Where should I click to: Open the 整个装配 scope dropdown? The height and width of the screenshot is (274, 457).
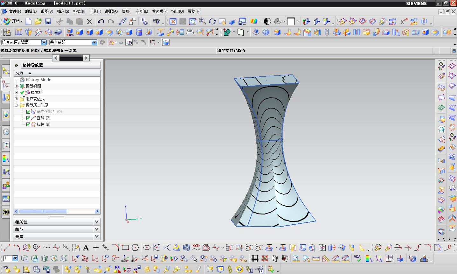click(x=94, y=42)
